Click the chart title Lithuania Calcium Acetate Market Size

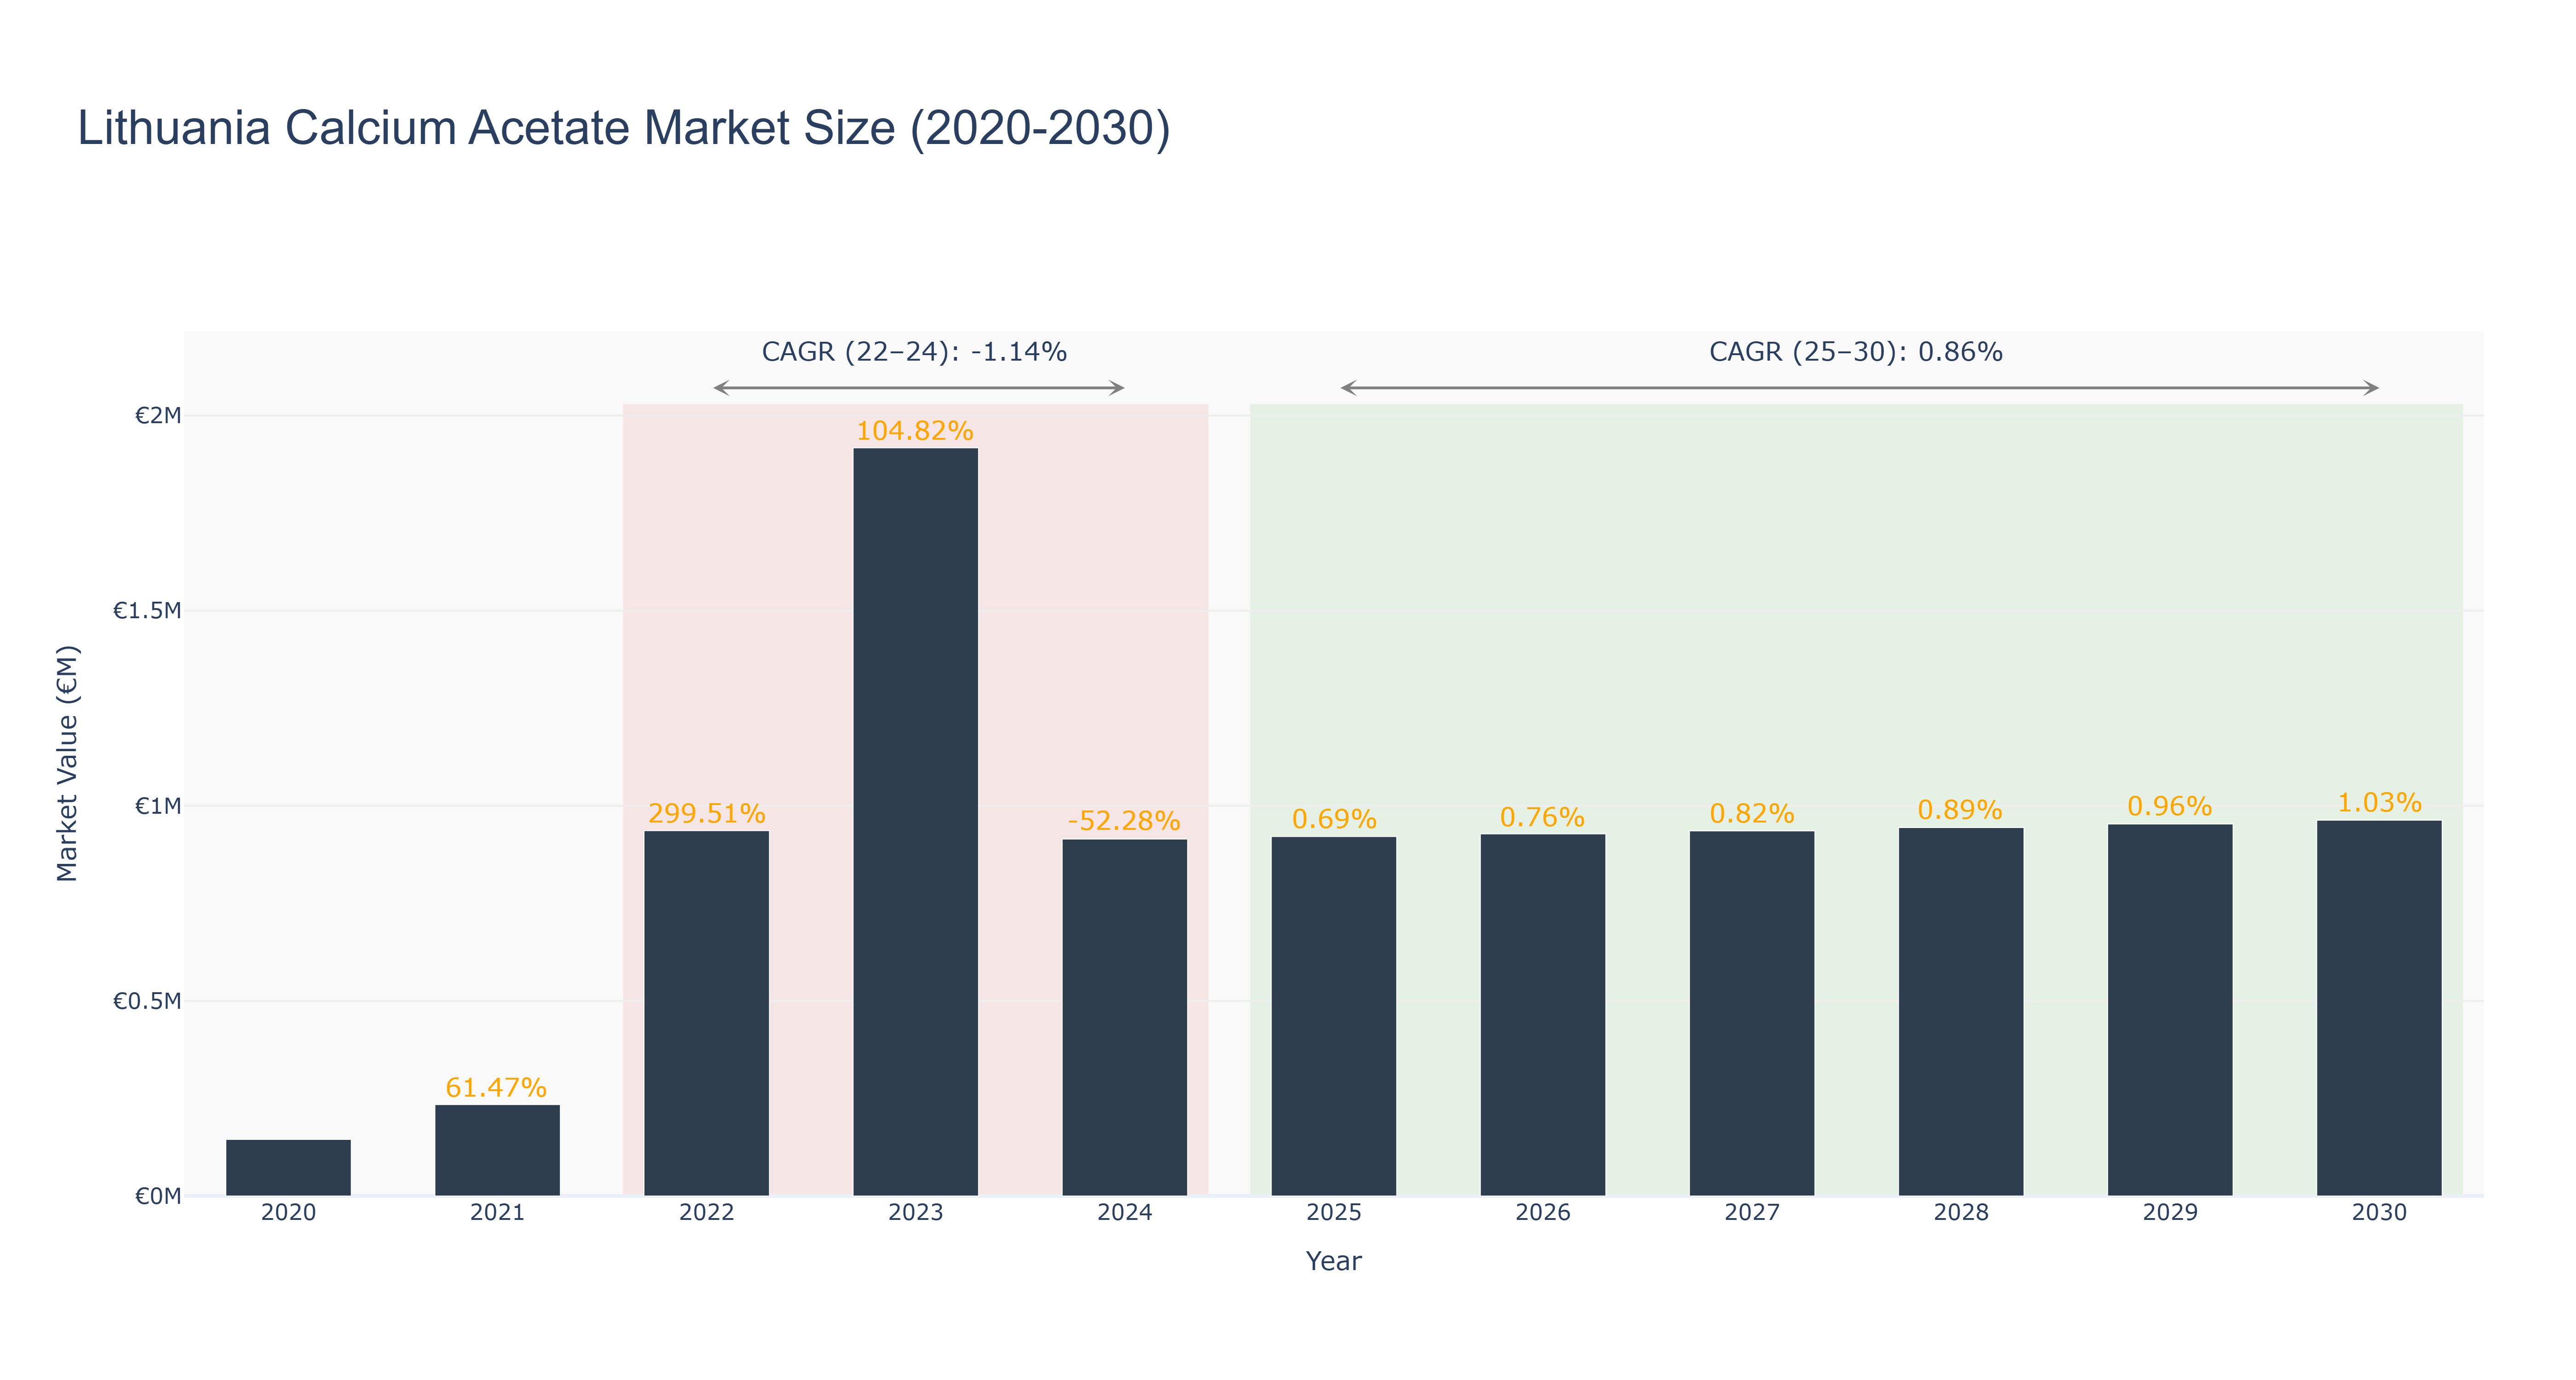coord(624,128)
